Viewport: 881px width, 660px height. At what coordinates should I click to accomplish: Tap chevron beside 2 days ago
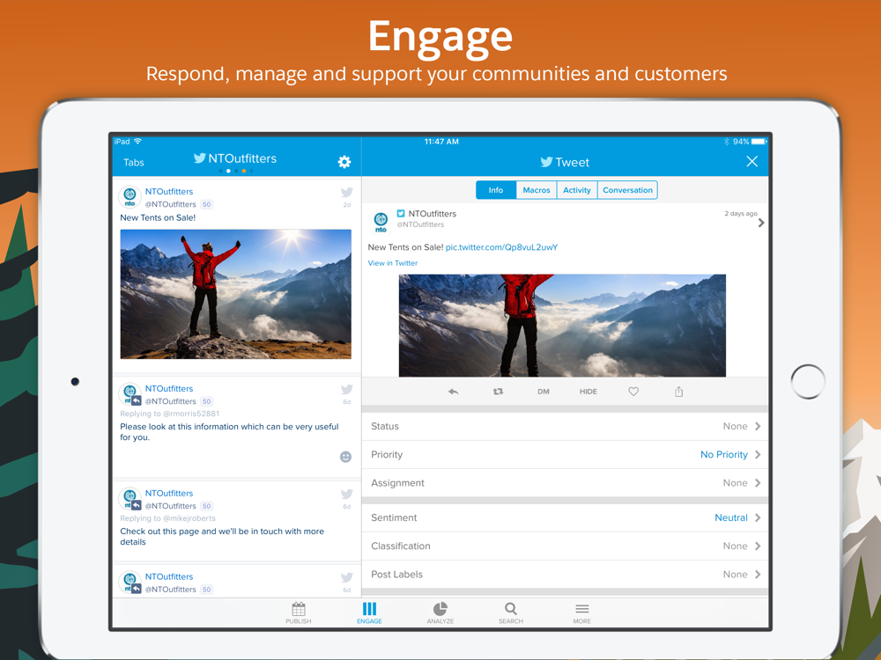coord(761,223)
